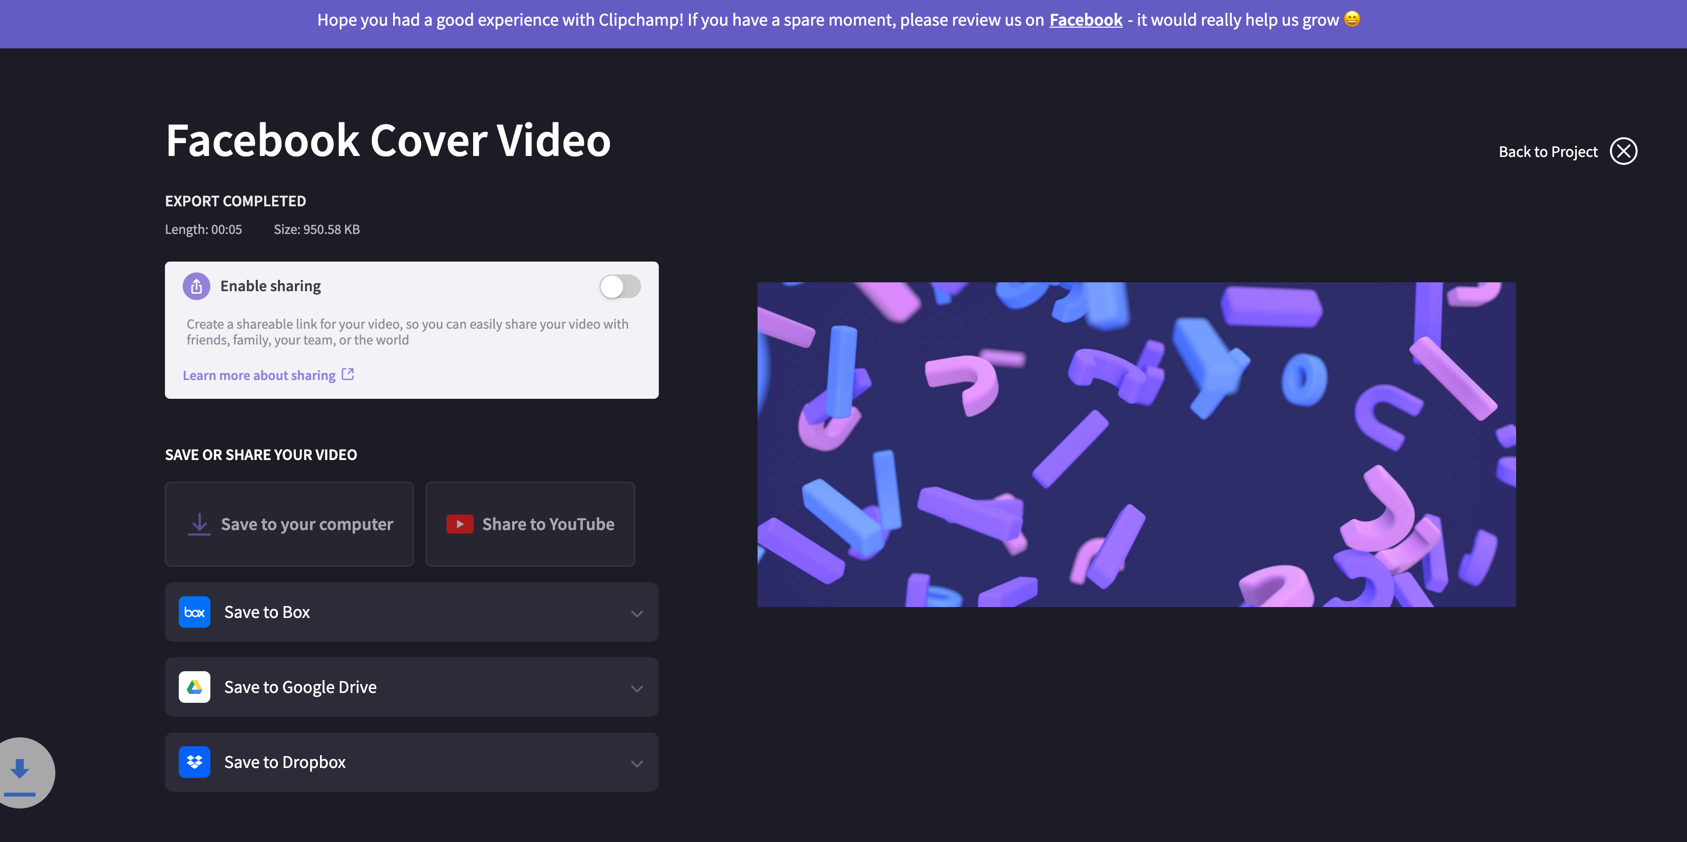Click the smiley emoji in the banner

[1352, 19]
